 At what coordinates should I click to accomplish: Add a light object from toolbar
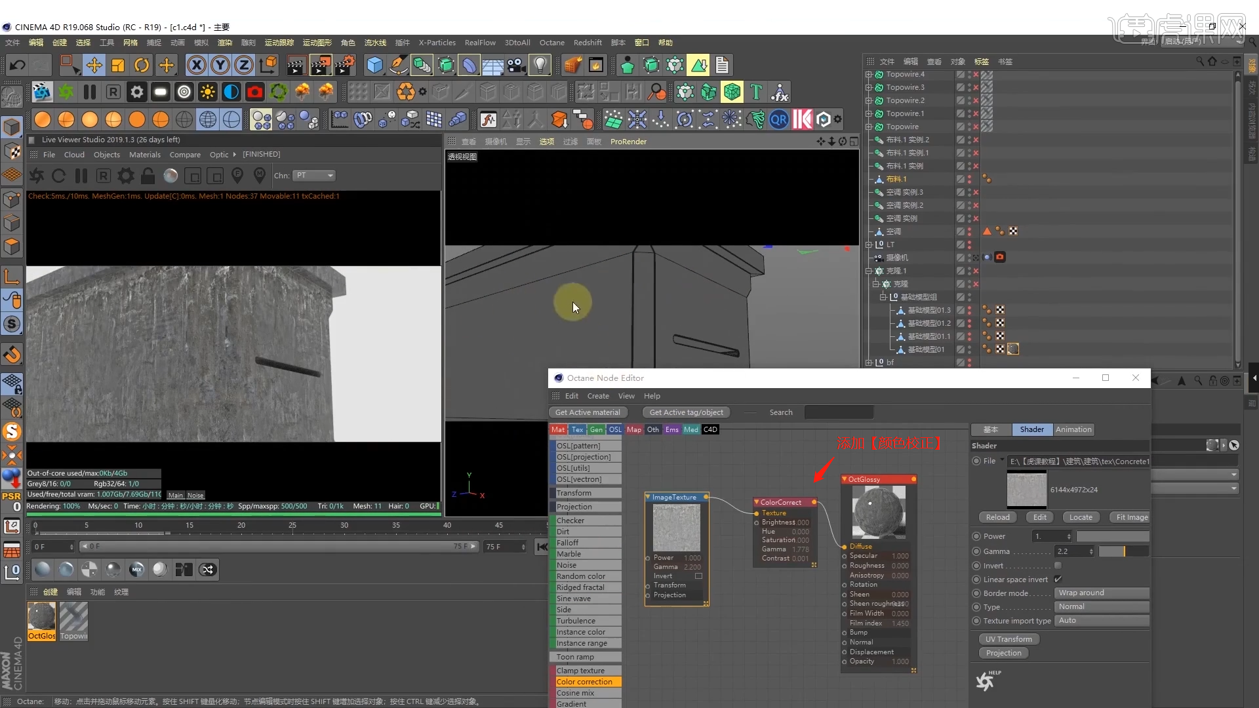click(x=540, y=65)
